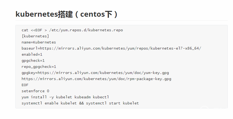Click the word kubectl in install line

tap(101, 97)
